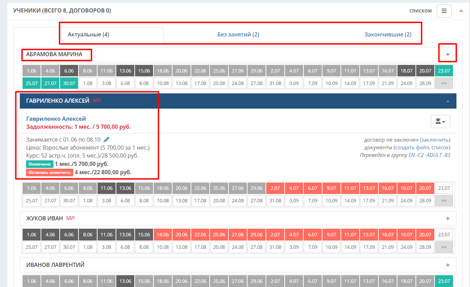Click red 20.07 cell in Гавриленко row
Screen dimensions: 470x287
coord(425,188)
